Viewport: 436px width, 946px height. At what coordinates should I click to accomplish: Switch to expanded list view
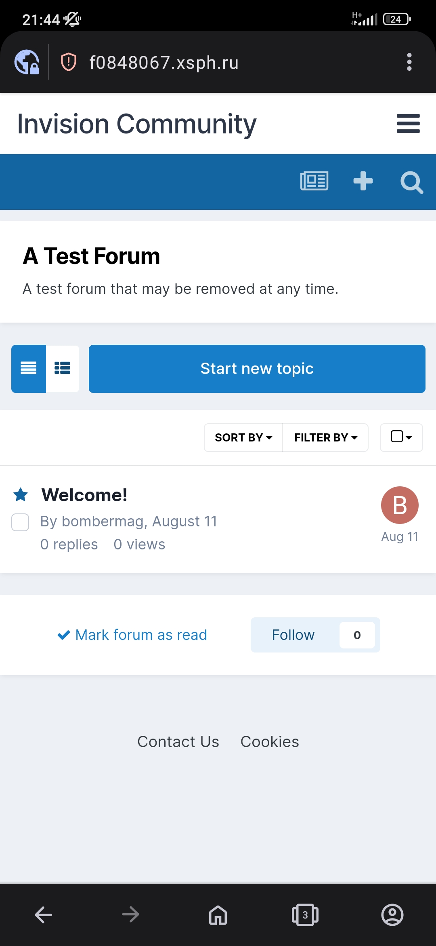tap(63, 368)
